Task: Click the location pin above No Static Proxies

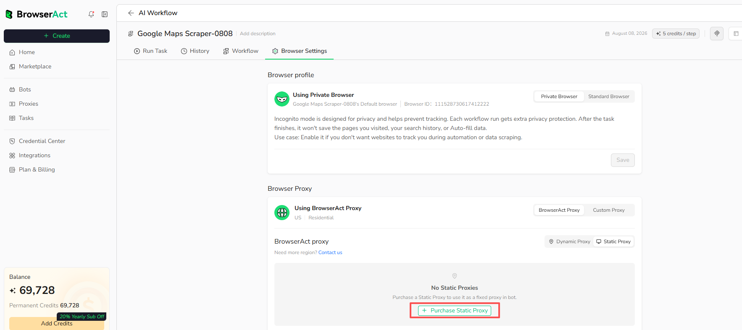Action: 455,276
